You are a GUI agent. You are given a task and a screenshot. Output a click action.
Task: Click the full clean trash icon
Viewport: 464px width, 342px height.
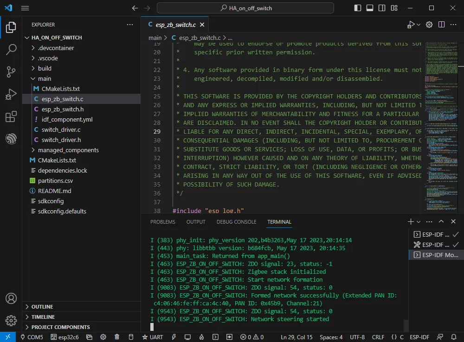[117, 337]
